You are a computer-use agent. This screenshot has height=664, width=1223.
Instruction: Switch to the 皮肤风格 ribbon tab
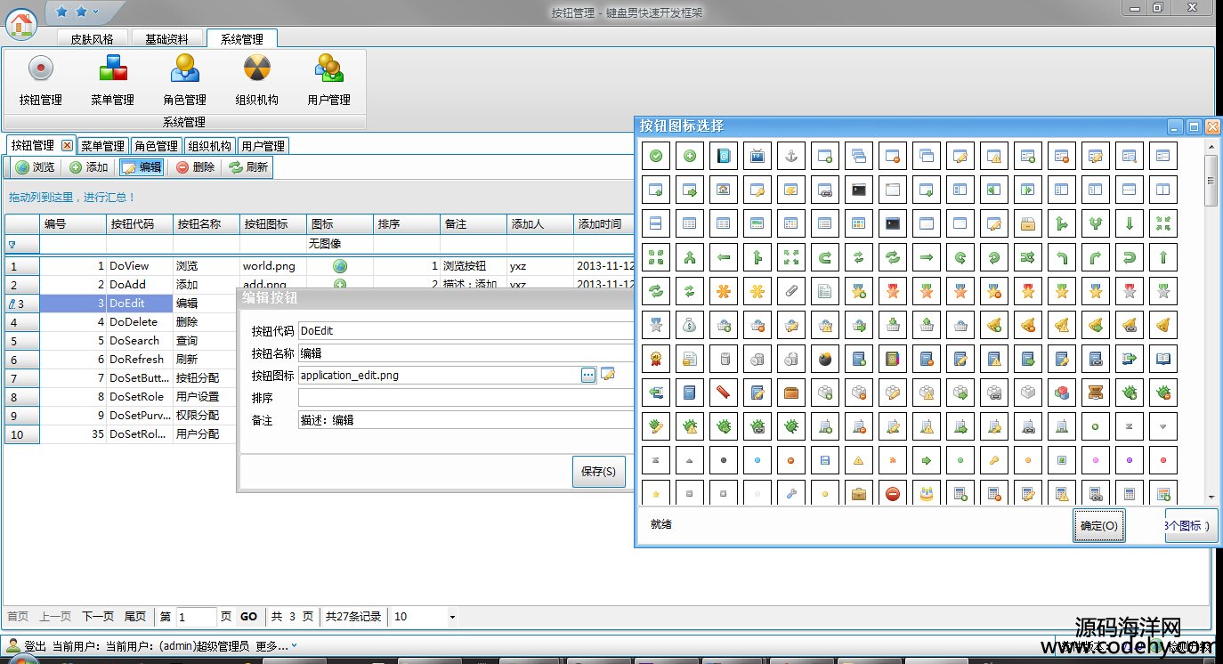pyautogui.click(x=93, y=39)
